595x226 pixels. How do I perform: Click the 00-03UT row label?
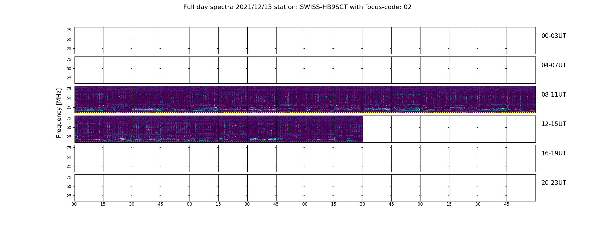tap(554, 36)
